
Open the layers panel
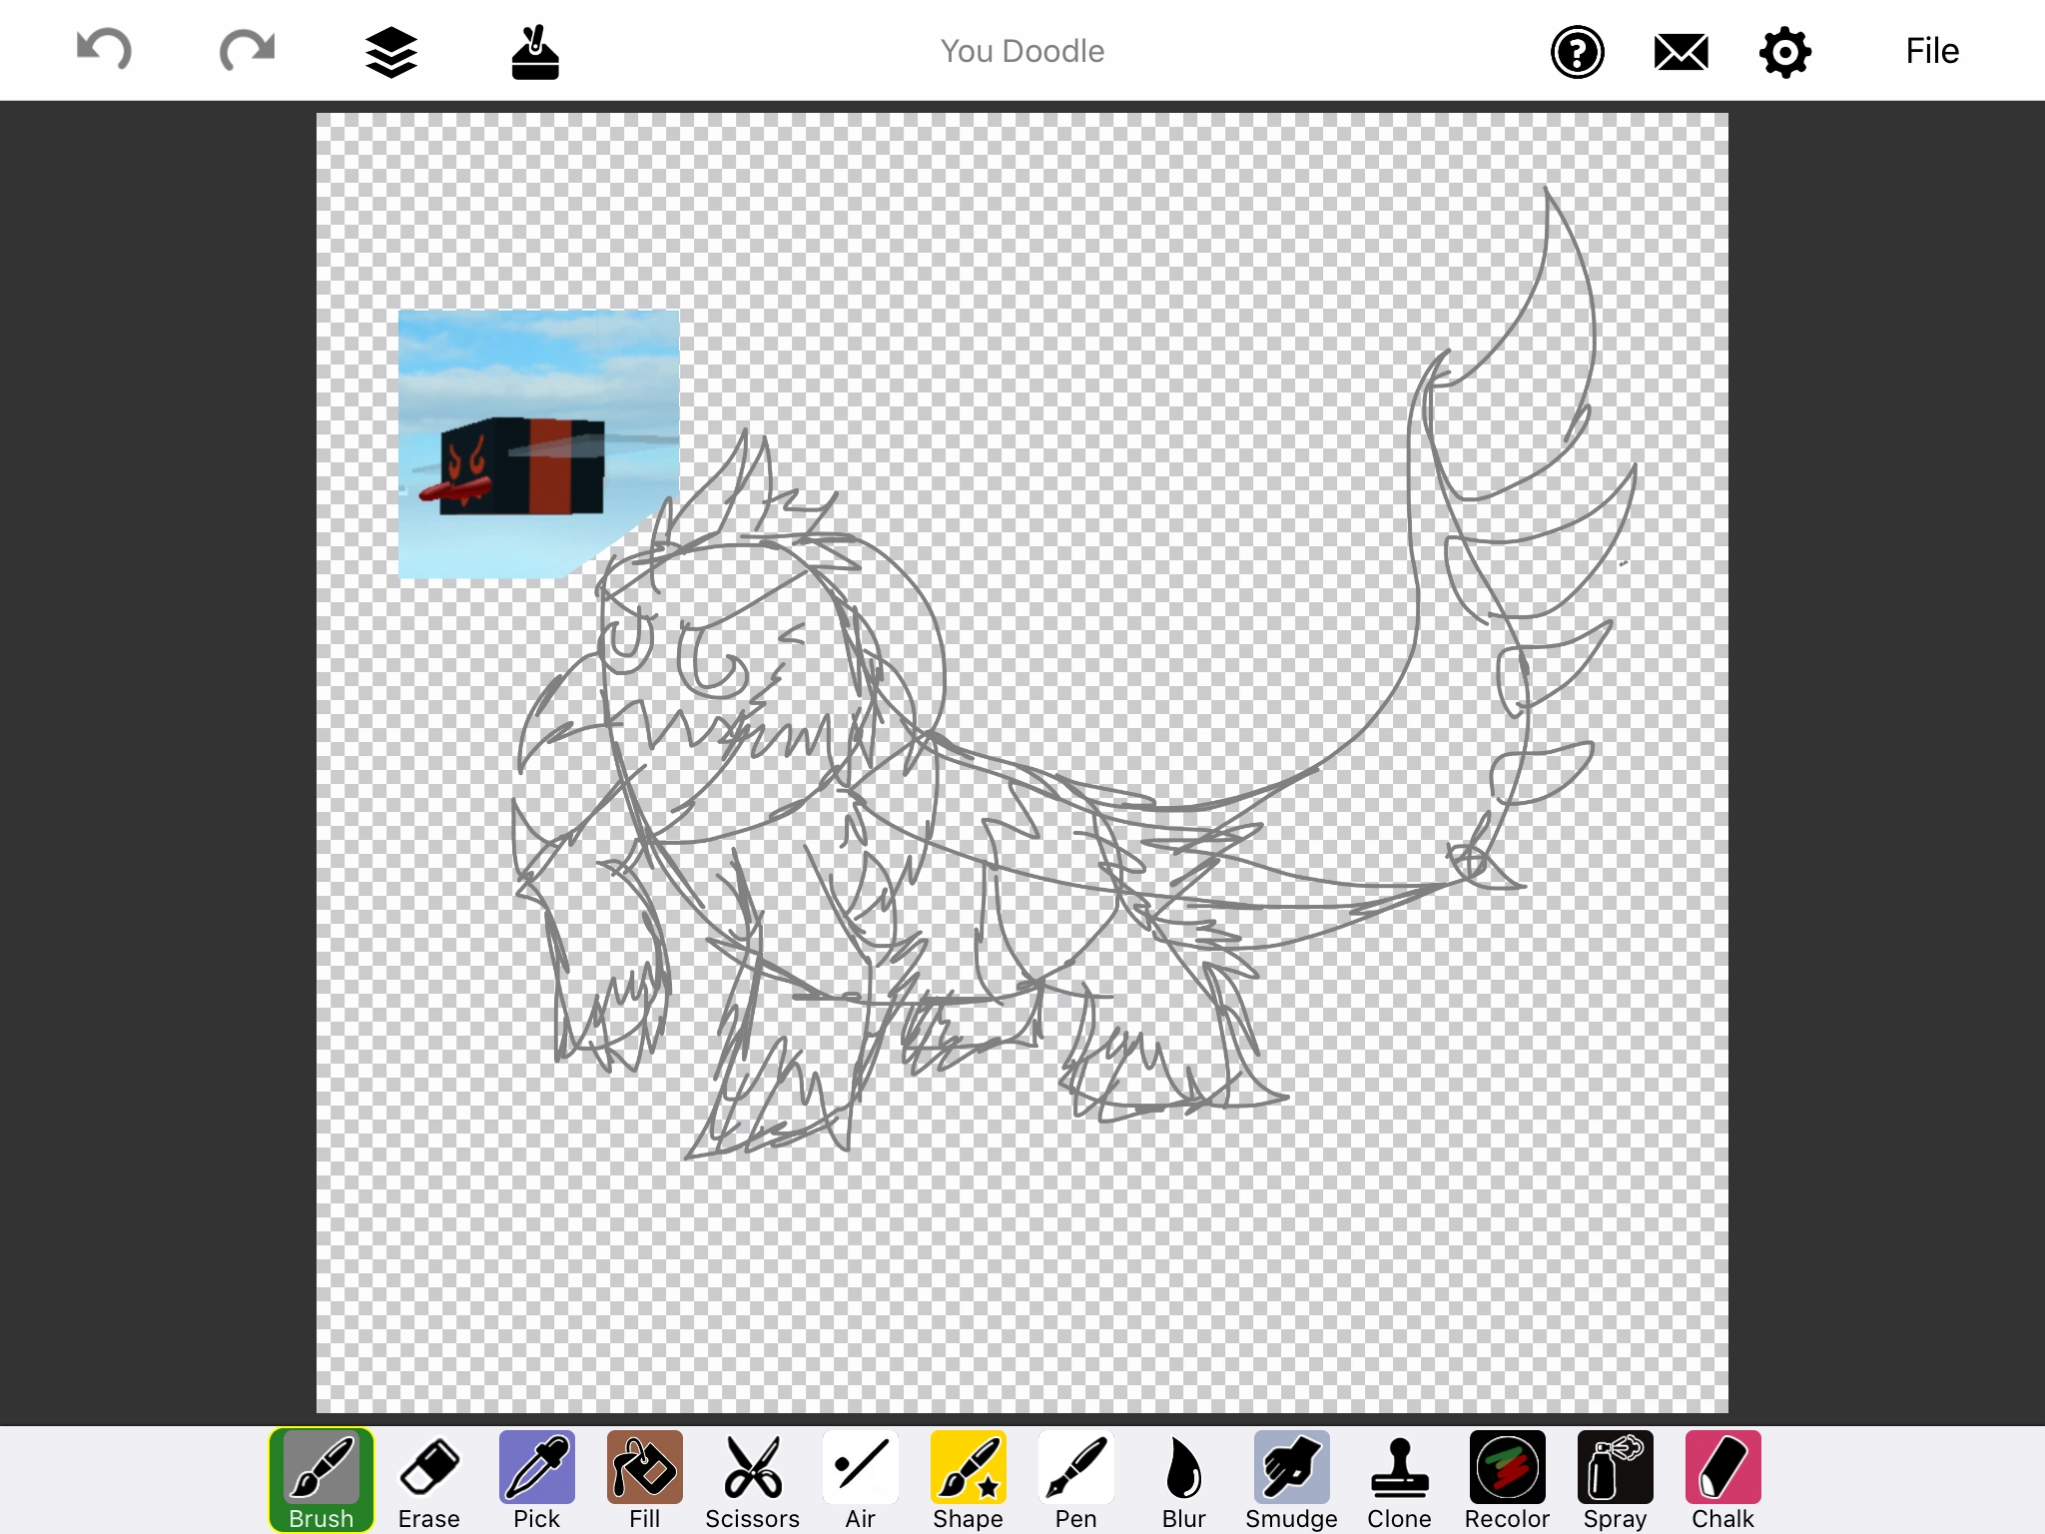click(x=390, y=52)
